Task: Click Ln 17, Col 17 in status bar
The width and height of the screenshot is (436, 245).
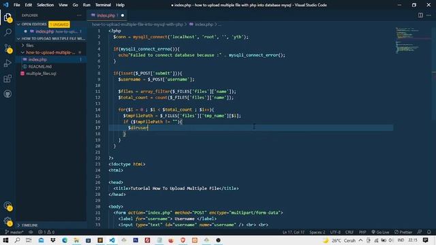Action: click(294, 232)
